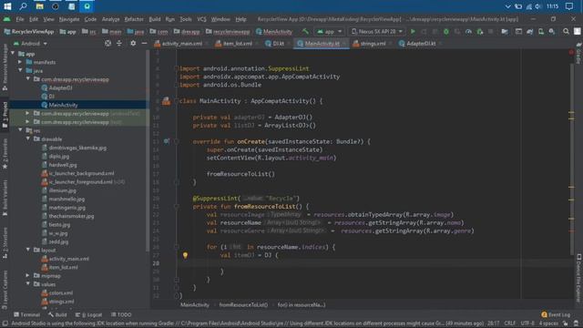Open the Structure side tool window
This screenshot has height=328, width=583.
point(5,243)
